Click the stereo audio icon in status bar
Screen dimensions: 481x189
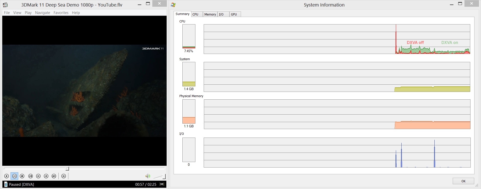[x=162, y=184]
